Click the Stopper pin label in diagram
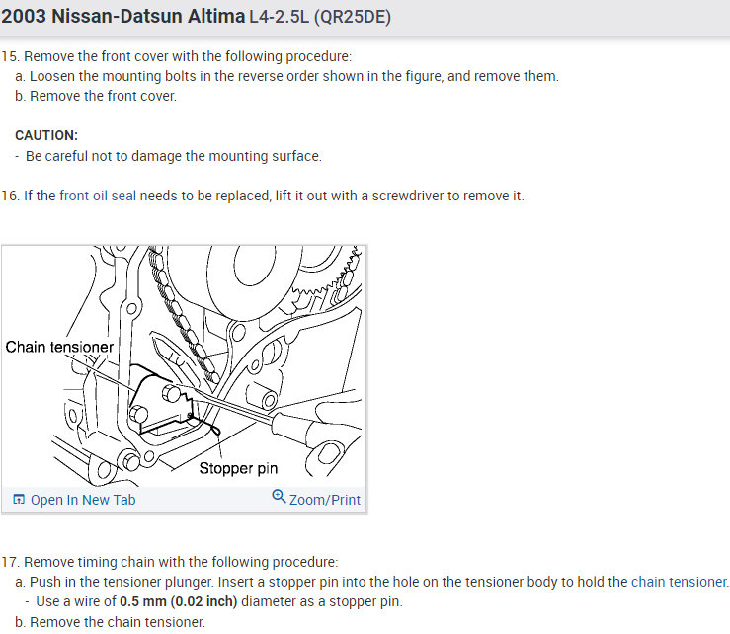The image size is (730, 634). click(238, 468)
